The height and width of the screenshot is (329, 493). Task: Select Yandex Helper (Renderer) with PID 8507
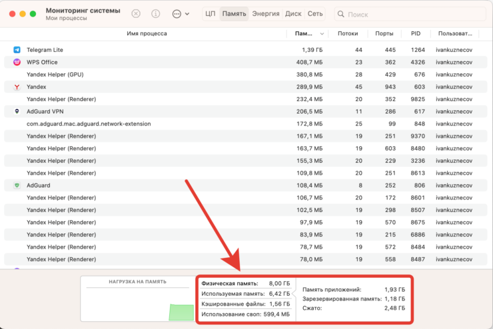tap(246, 210)
